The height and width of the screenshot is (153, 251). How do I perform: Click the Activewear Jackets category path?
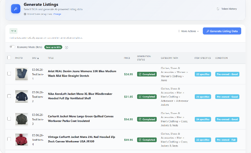pyautogui.click(x=174, y=97)
